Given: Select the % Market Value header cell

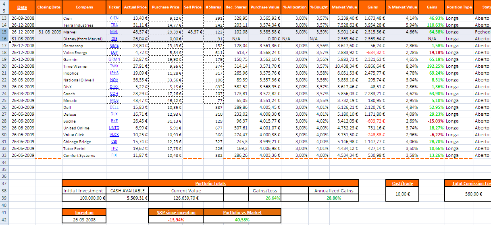Looking at the screenshot, I should pyautogui.click(x=402, y=7).
